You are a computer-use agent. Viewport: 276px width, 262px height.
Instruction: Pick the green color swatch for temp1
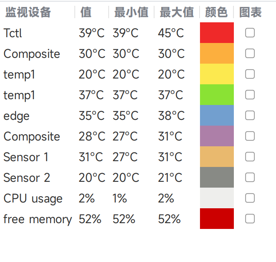(217, 95)
